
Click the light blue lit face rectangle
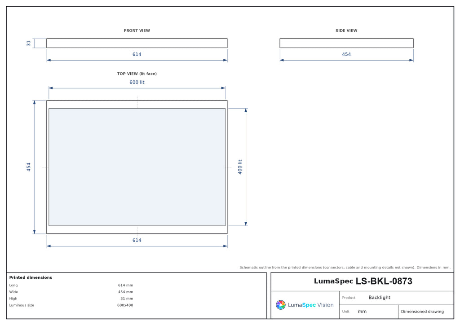coord(137,167)
